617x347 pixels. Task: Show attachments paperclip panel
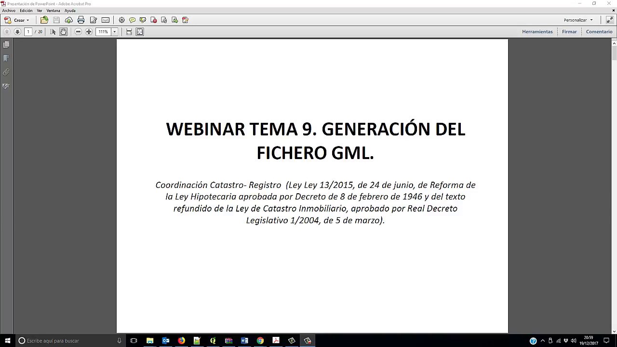(6, 72)
